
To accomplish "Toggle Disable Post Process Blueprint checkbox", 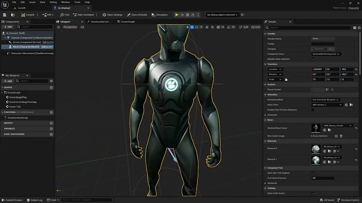I will coord(313,110).
